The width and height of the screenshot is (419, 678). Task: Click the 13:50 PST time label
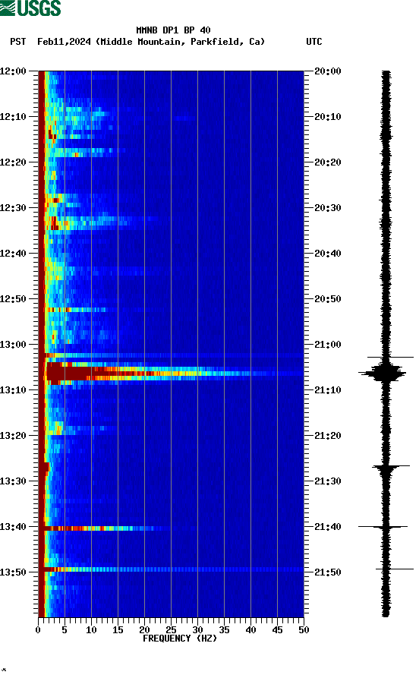point(13,572)
